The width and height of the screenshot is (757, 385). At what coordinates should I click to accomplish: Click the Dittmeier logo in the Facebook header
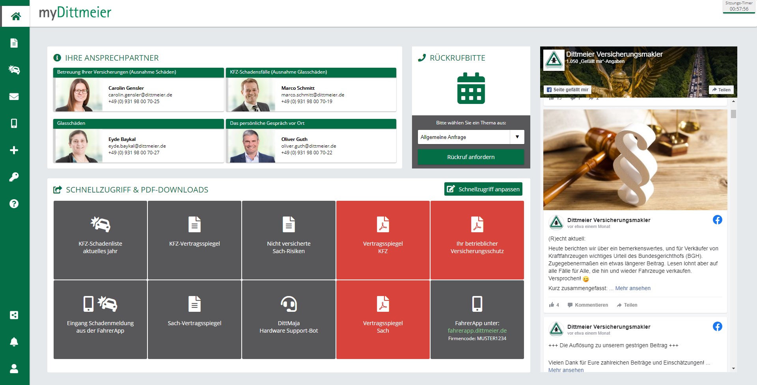[x=554, y=60]
